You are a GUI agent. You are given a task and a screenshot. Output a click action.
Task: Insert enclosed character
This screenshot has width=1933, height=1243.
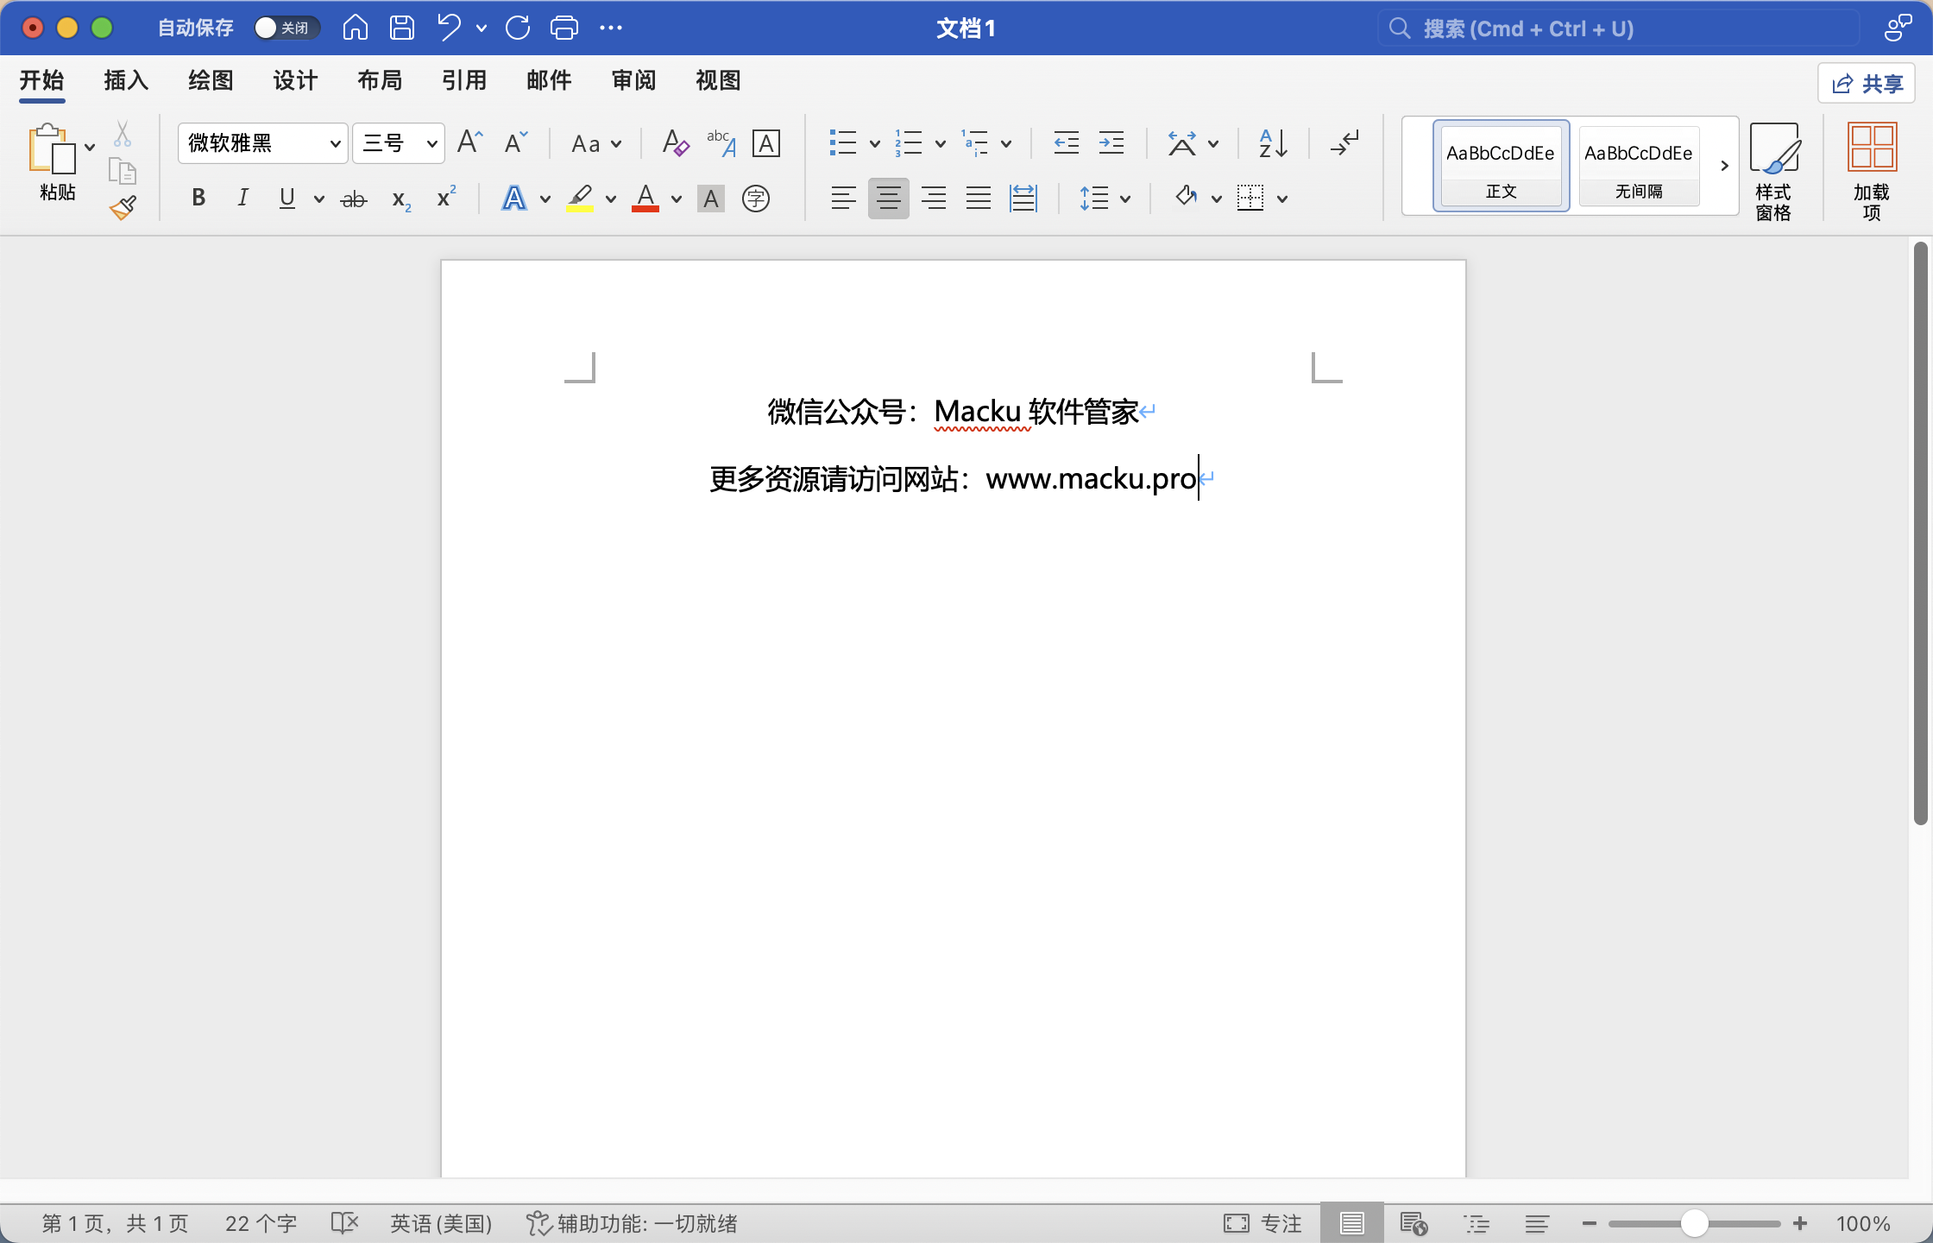tap(756, 199)
